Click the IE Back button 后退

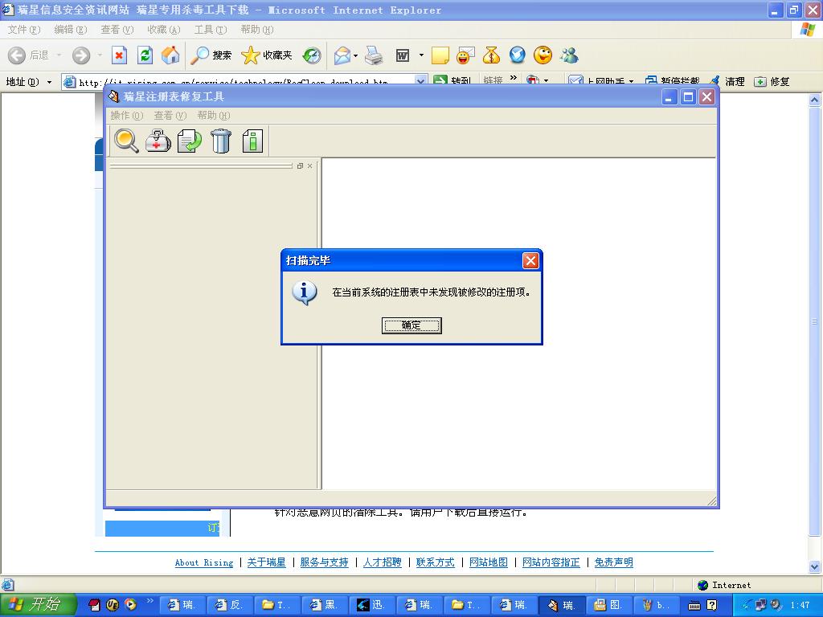pyautogui.click(x=28, y=55)
